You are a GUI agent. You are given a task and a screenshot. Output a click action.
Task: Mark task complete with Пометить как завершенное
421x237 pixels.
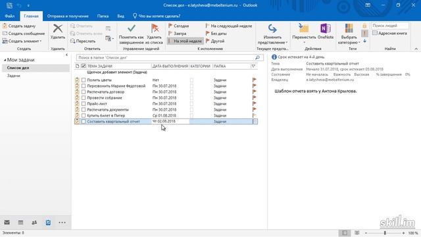click(x=132, y=34)
